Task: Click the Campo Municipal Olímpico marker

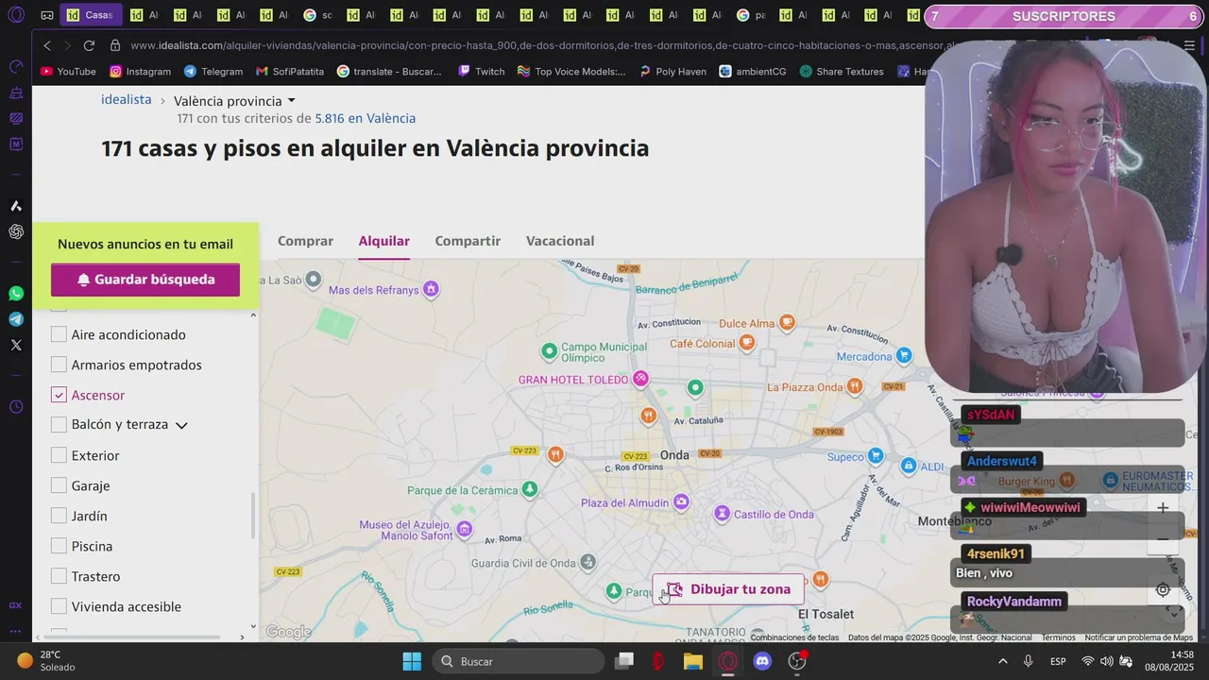Action: pyautogui.click(x=549, y=351)
